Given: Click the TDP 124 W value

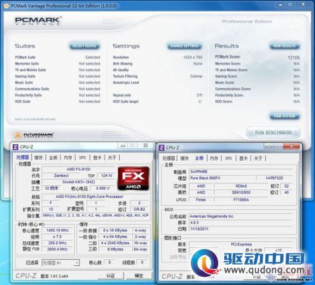Looking at the screenshot, I should pyautogui.click(x=106, y=175).
